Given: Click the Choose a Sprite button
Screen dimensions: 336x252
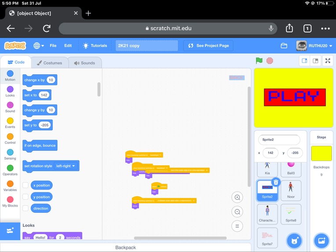Looking at the screenshot, I should [x=294, y=241].
